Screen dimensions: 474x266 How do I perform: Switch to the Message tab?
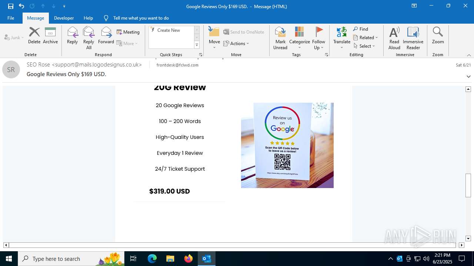(36, 18)
